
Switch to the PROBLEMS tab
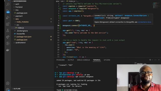[60, 60]
